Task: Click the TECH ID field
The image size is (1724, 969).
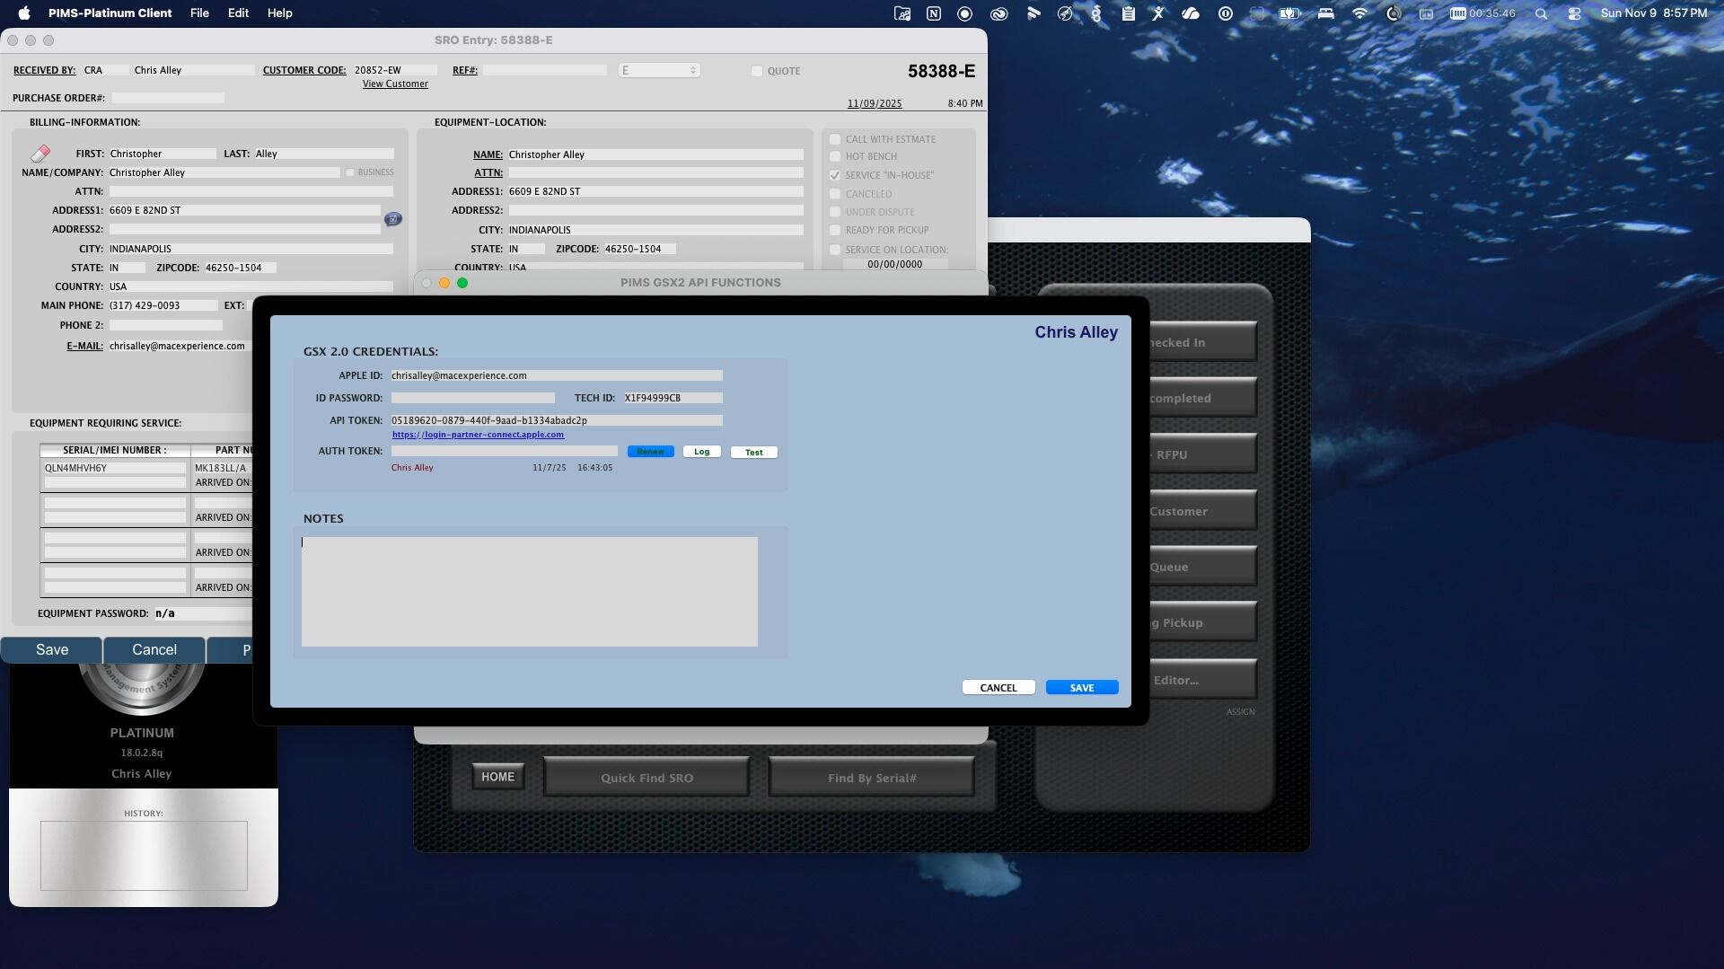Action: pos(673,398)
